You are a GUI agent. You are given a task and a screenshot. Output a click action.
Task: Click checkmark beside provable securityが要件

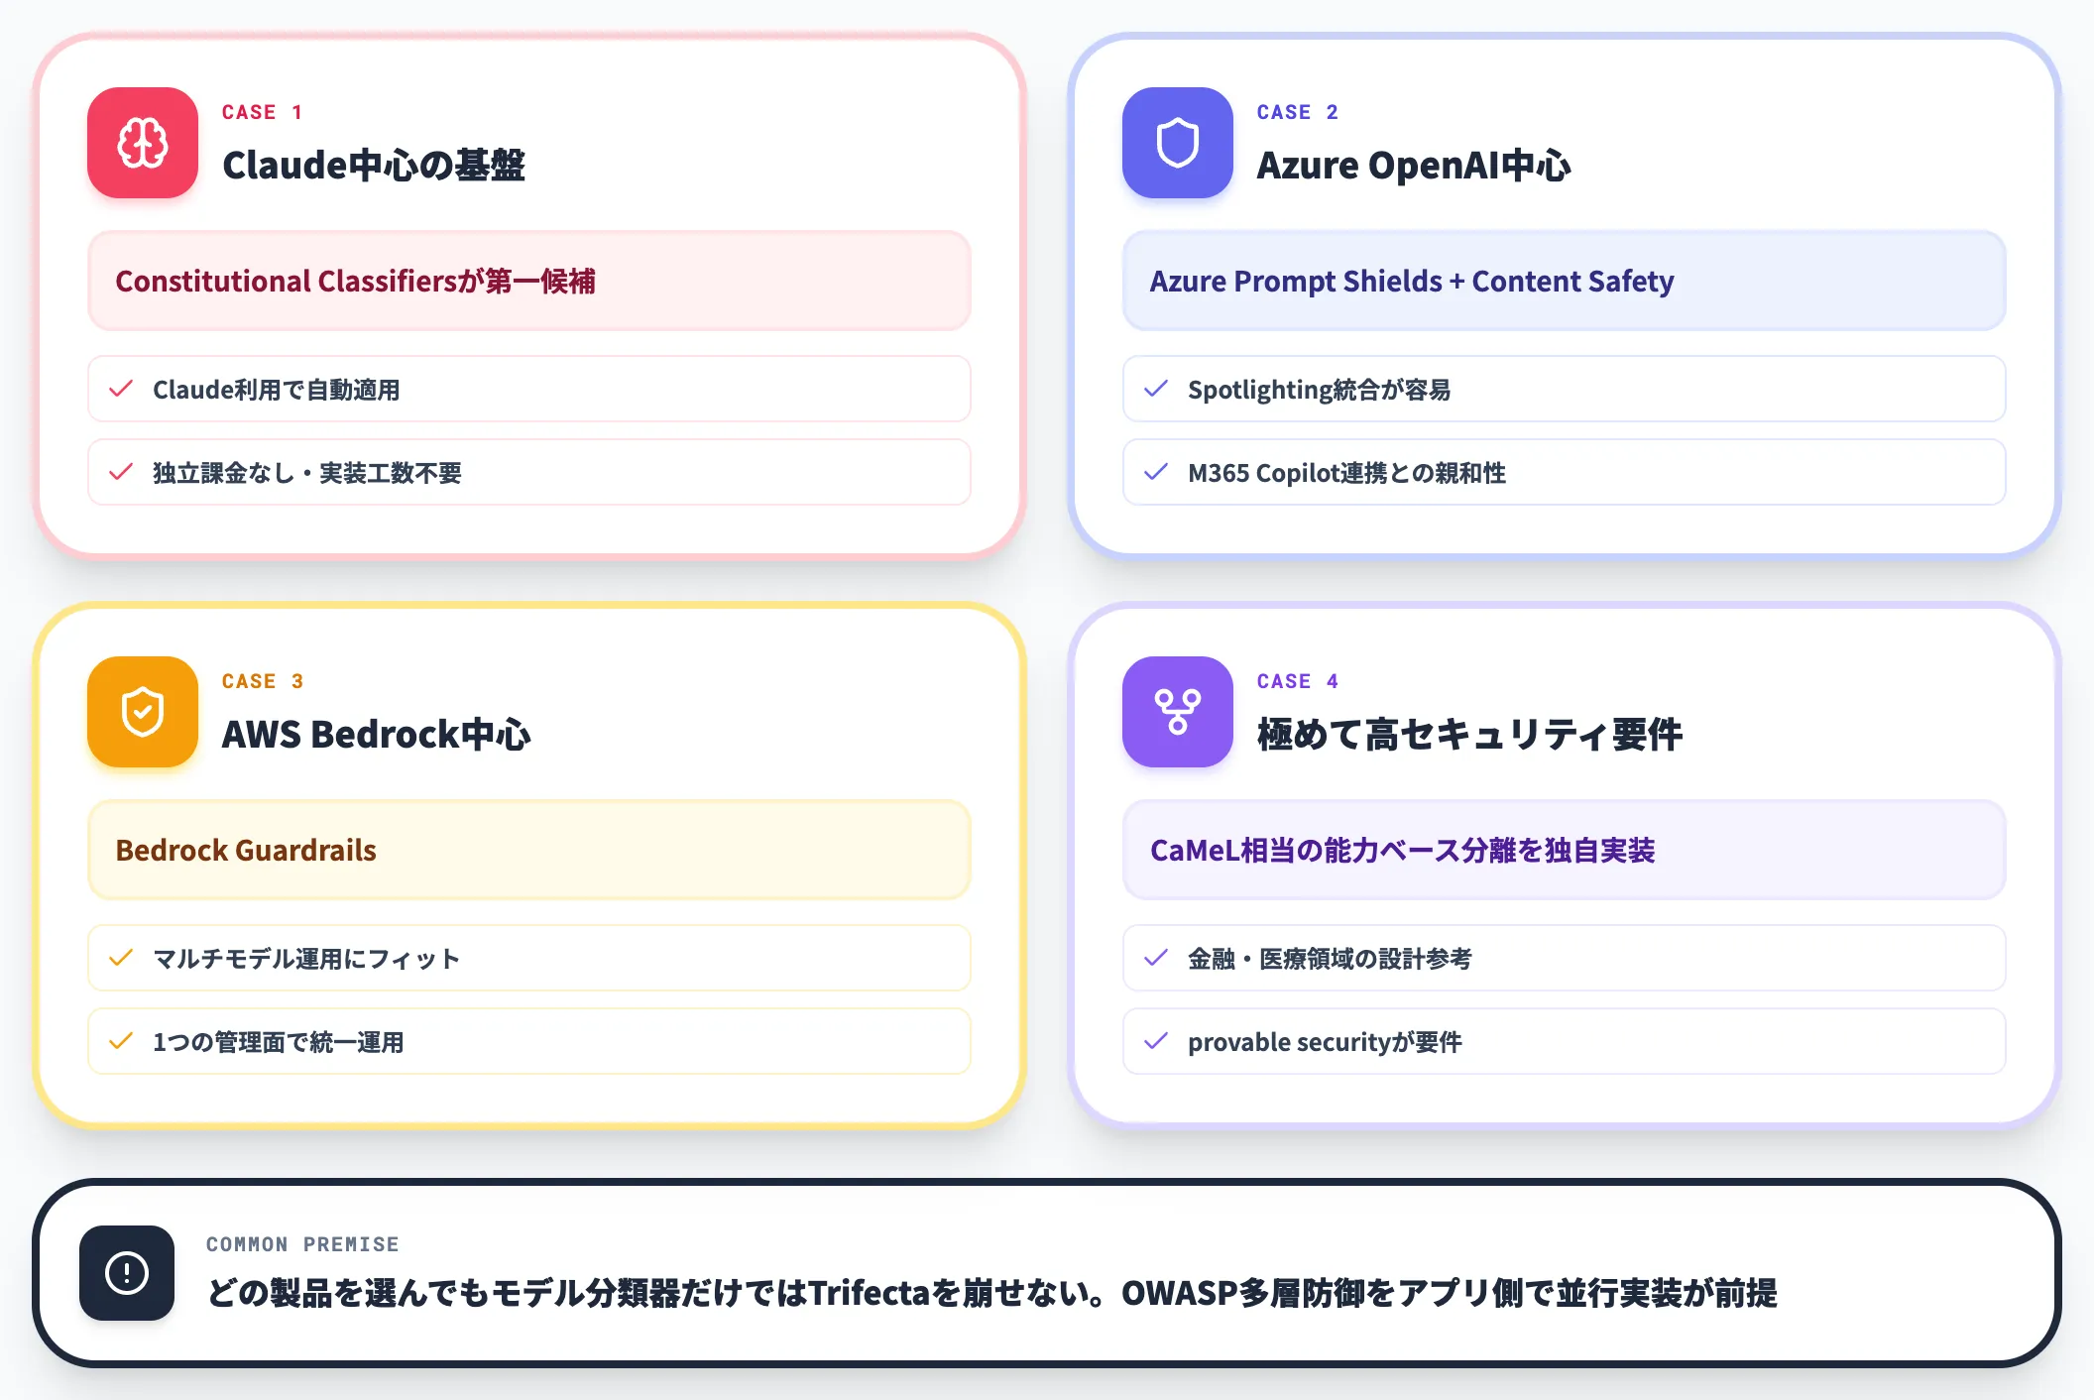[x=1156, y=1041]
